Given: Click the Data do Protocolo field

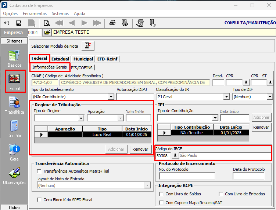Looking at the screenshot, I should [x=248, y=176].
